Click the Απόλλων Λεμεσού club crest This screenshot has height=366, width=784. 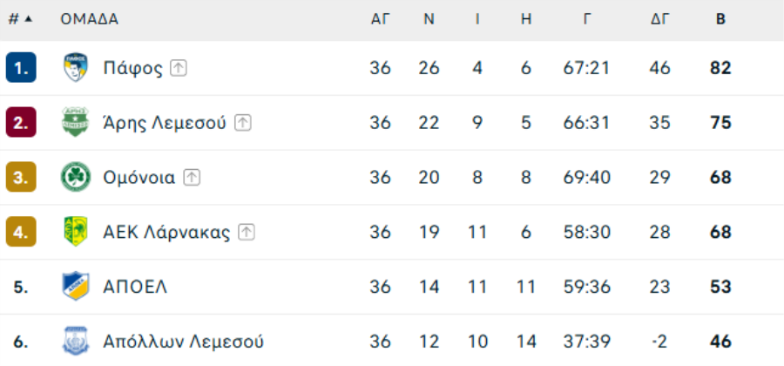click(76, 341)
